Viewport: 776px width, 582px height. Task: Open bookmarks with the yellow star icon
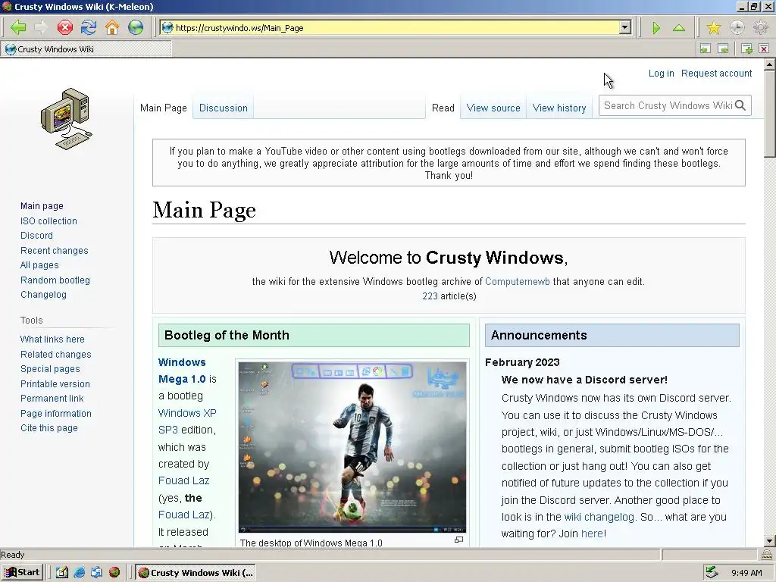[714, 28]
